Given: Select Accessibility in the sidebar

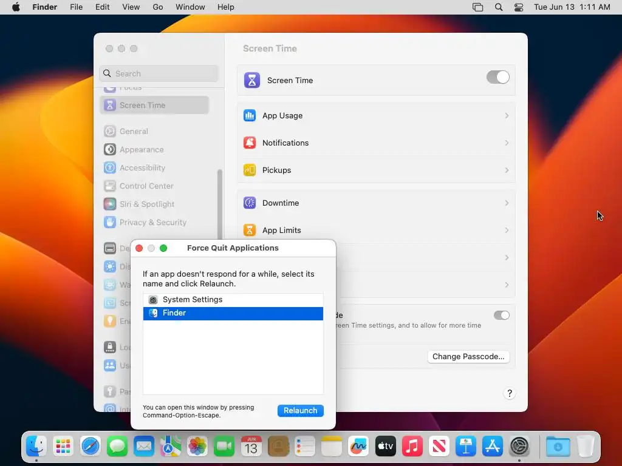Looking at the screenshot, I should [x=154, y=167].
